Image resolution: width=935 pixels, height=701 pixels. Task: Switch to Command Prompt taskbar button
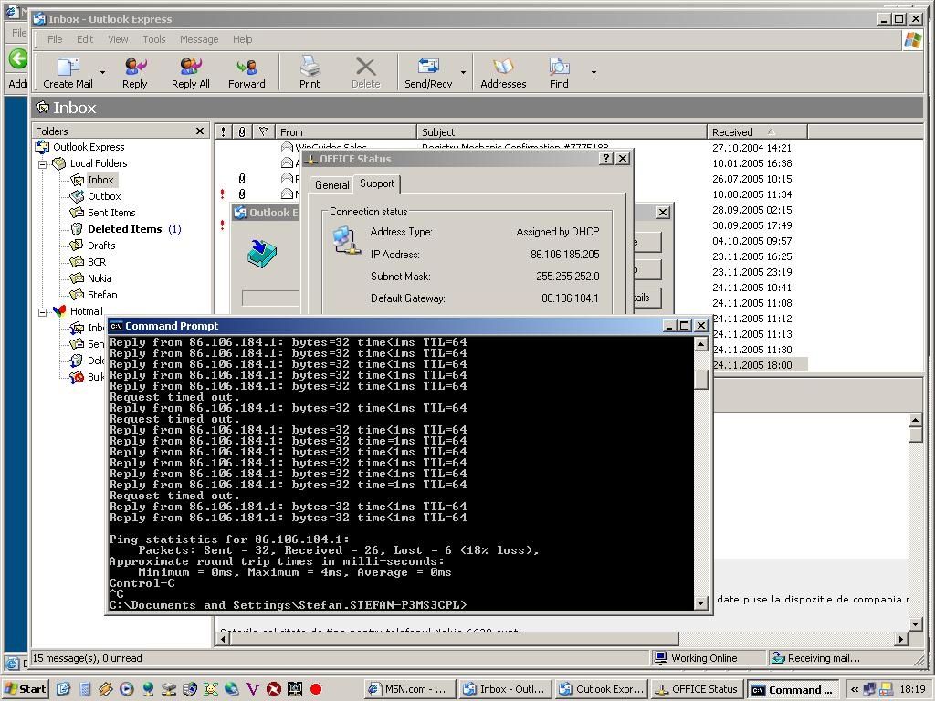tap(793, 689)
